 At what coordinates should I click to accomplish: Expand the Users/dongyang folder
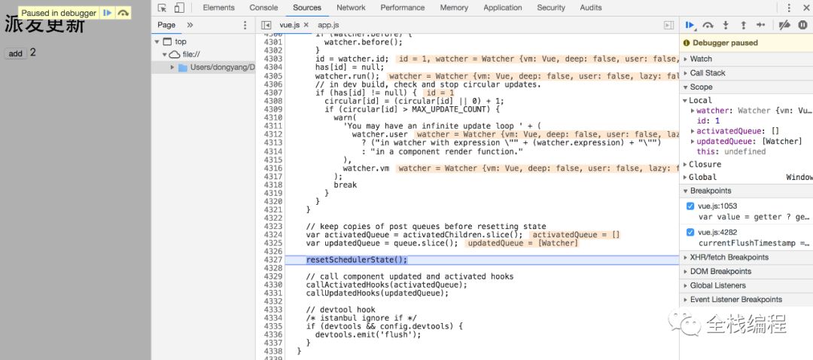(172, 68)
